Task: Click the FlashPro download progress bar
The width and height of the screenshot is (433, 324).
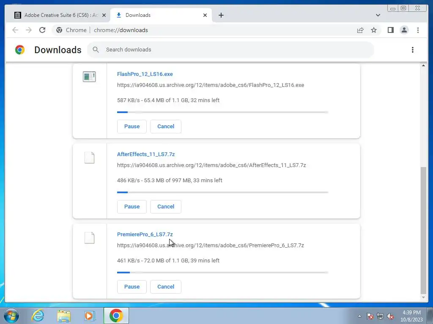Action: pos(222,112)
